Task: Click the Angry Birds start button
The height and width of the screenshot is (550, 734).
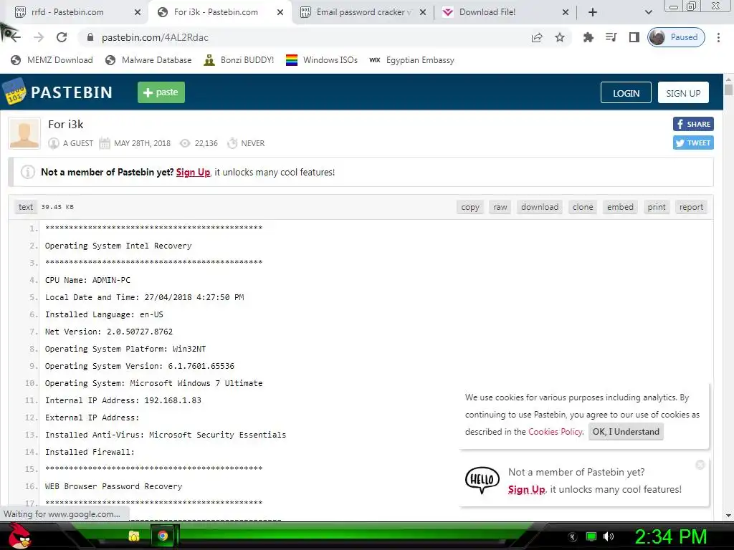Action: [x=19, y=536]
